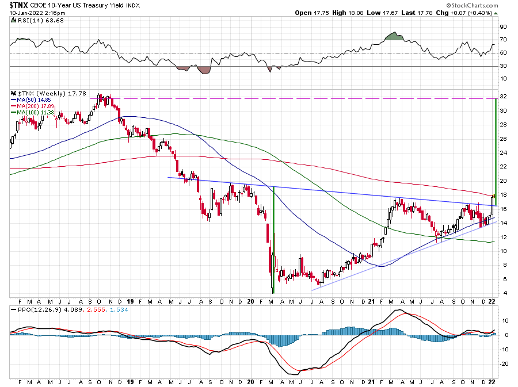Select the green MA(100) legend line swatch
The height and width of the screenshot is (387, 518).
[14, 113]
